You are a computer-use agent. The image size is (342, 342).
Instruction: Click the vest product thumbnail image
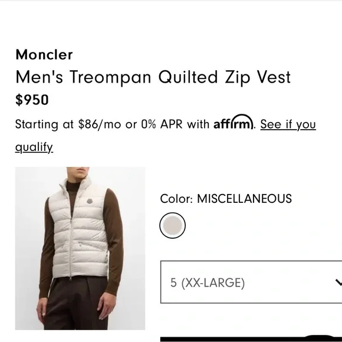[x=80, y=248]
